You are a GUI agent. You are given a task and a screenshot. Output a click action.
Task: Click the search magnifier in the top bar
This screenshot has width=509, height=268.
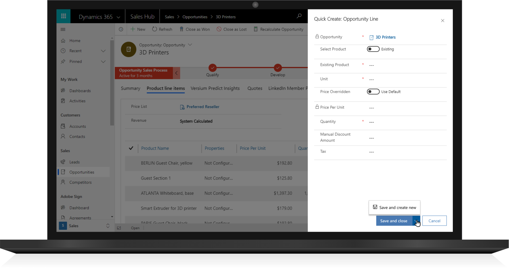pos(299,16)
